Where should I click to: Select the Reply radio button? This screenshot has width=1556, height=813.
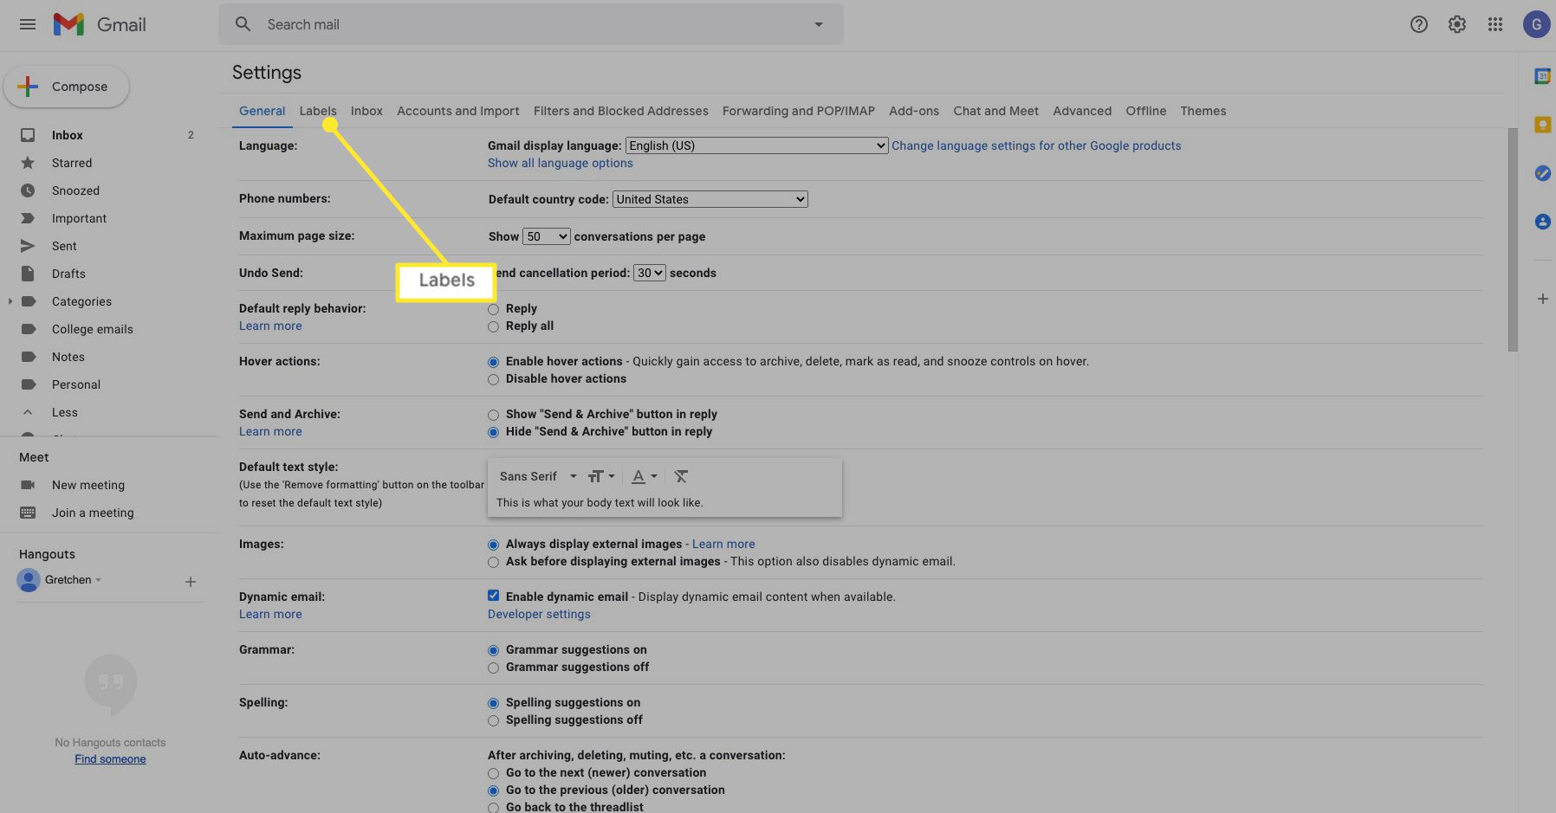coord(493,309)
